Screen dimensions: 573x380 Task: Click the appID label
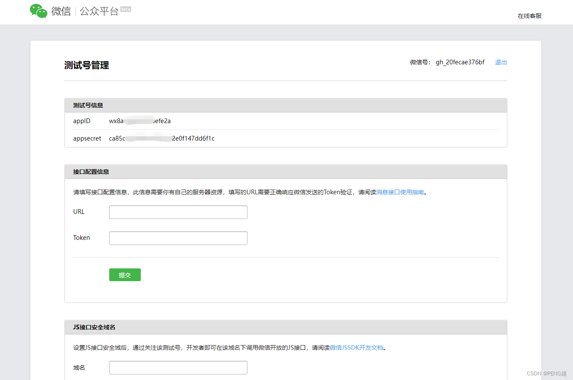[82, 121]
